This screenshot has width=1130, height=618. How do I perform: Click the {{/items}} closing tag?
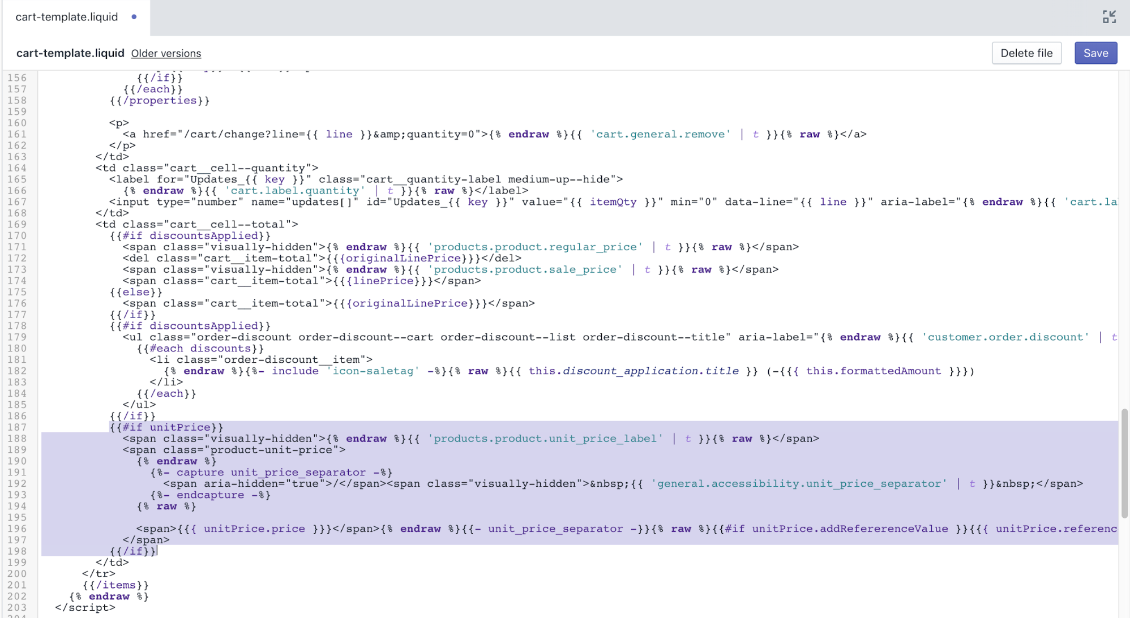pyautogui.click(x=115, y=585)
